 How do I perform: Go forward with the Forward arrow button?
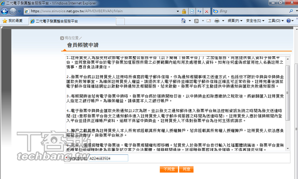[x=13, y=11]
